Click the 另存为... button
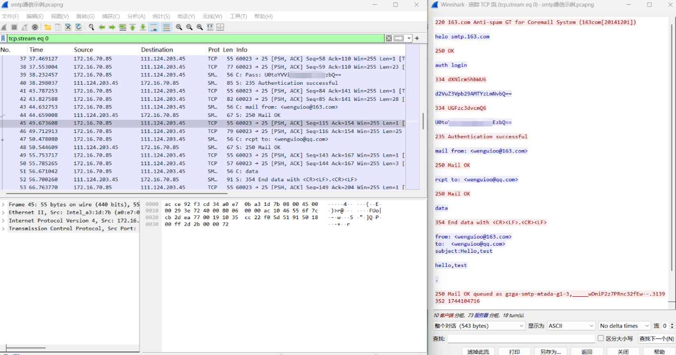The image size is (676, 355). (x=550, y=352)
